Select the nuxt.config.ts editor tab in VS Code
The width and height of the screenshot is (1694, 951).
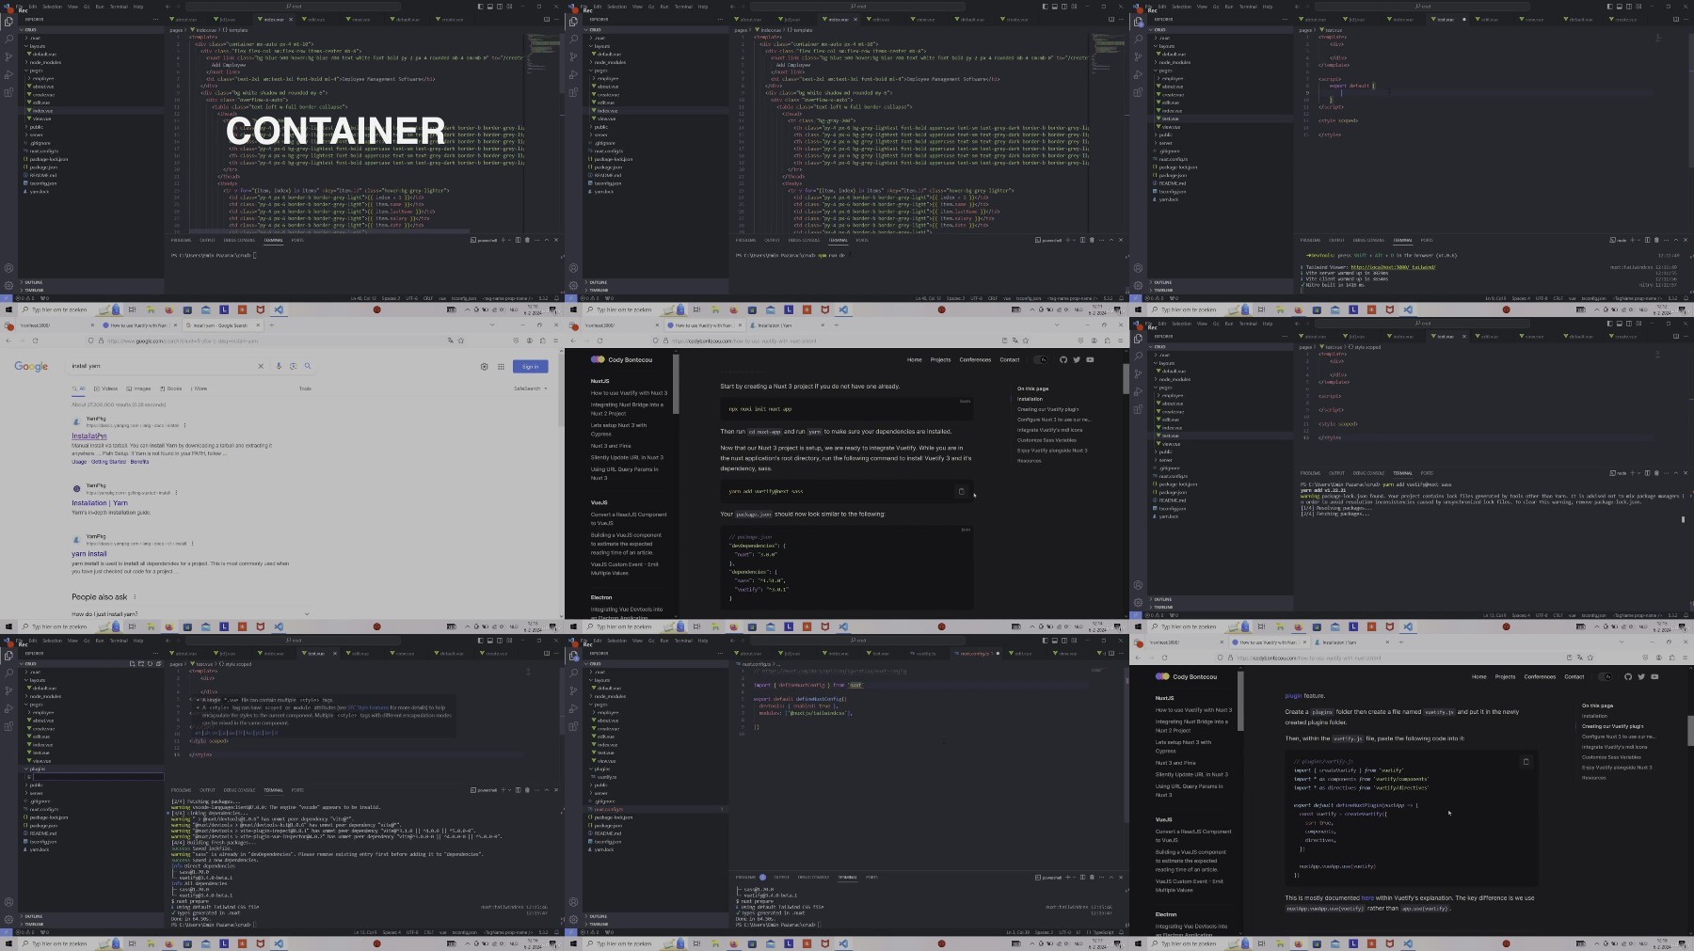pyautogui.click(x=974, y=653)
